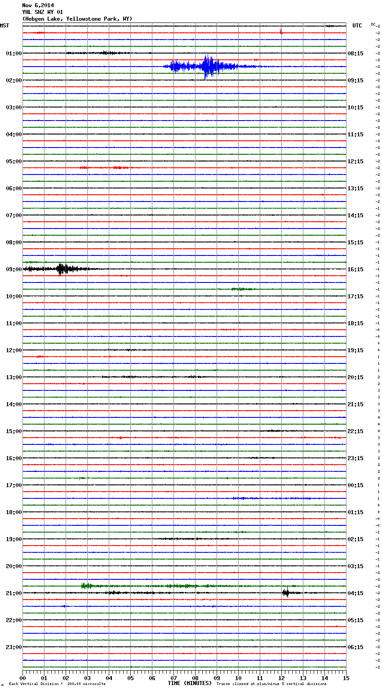Click the Traces clipped footnote text

click(271, 684)
